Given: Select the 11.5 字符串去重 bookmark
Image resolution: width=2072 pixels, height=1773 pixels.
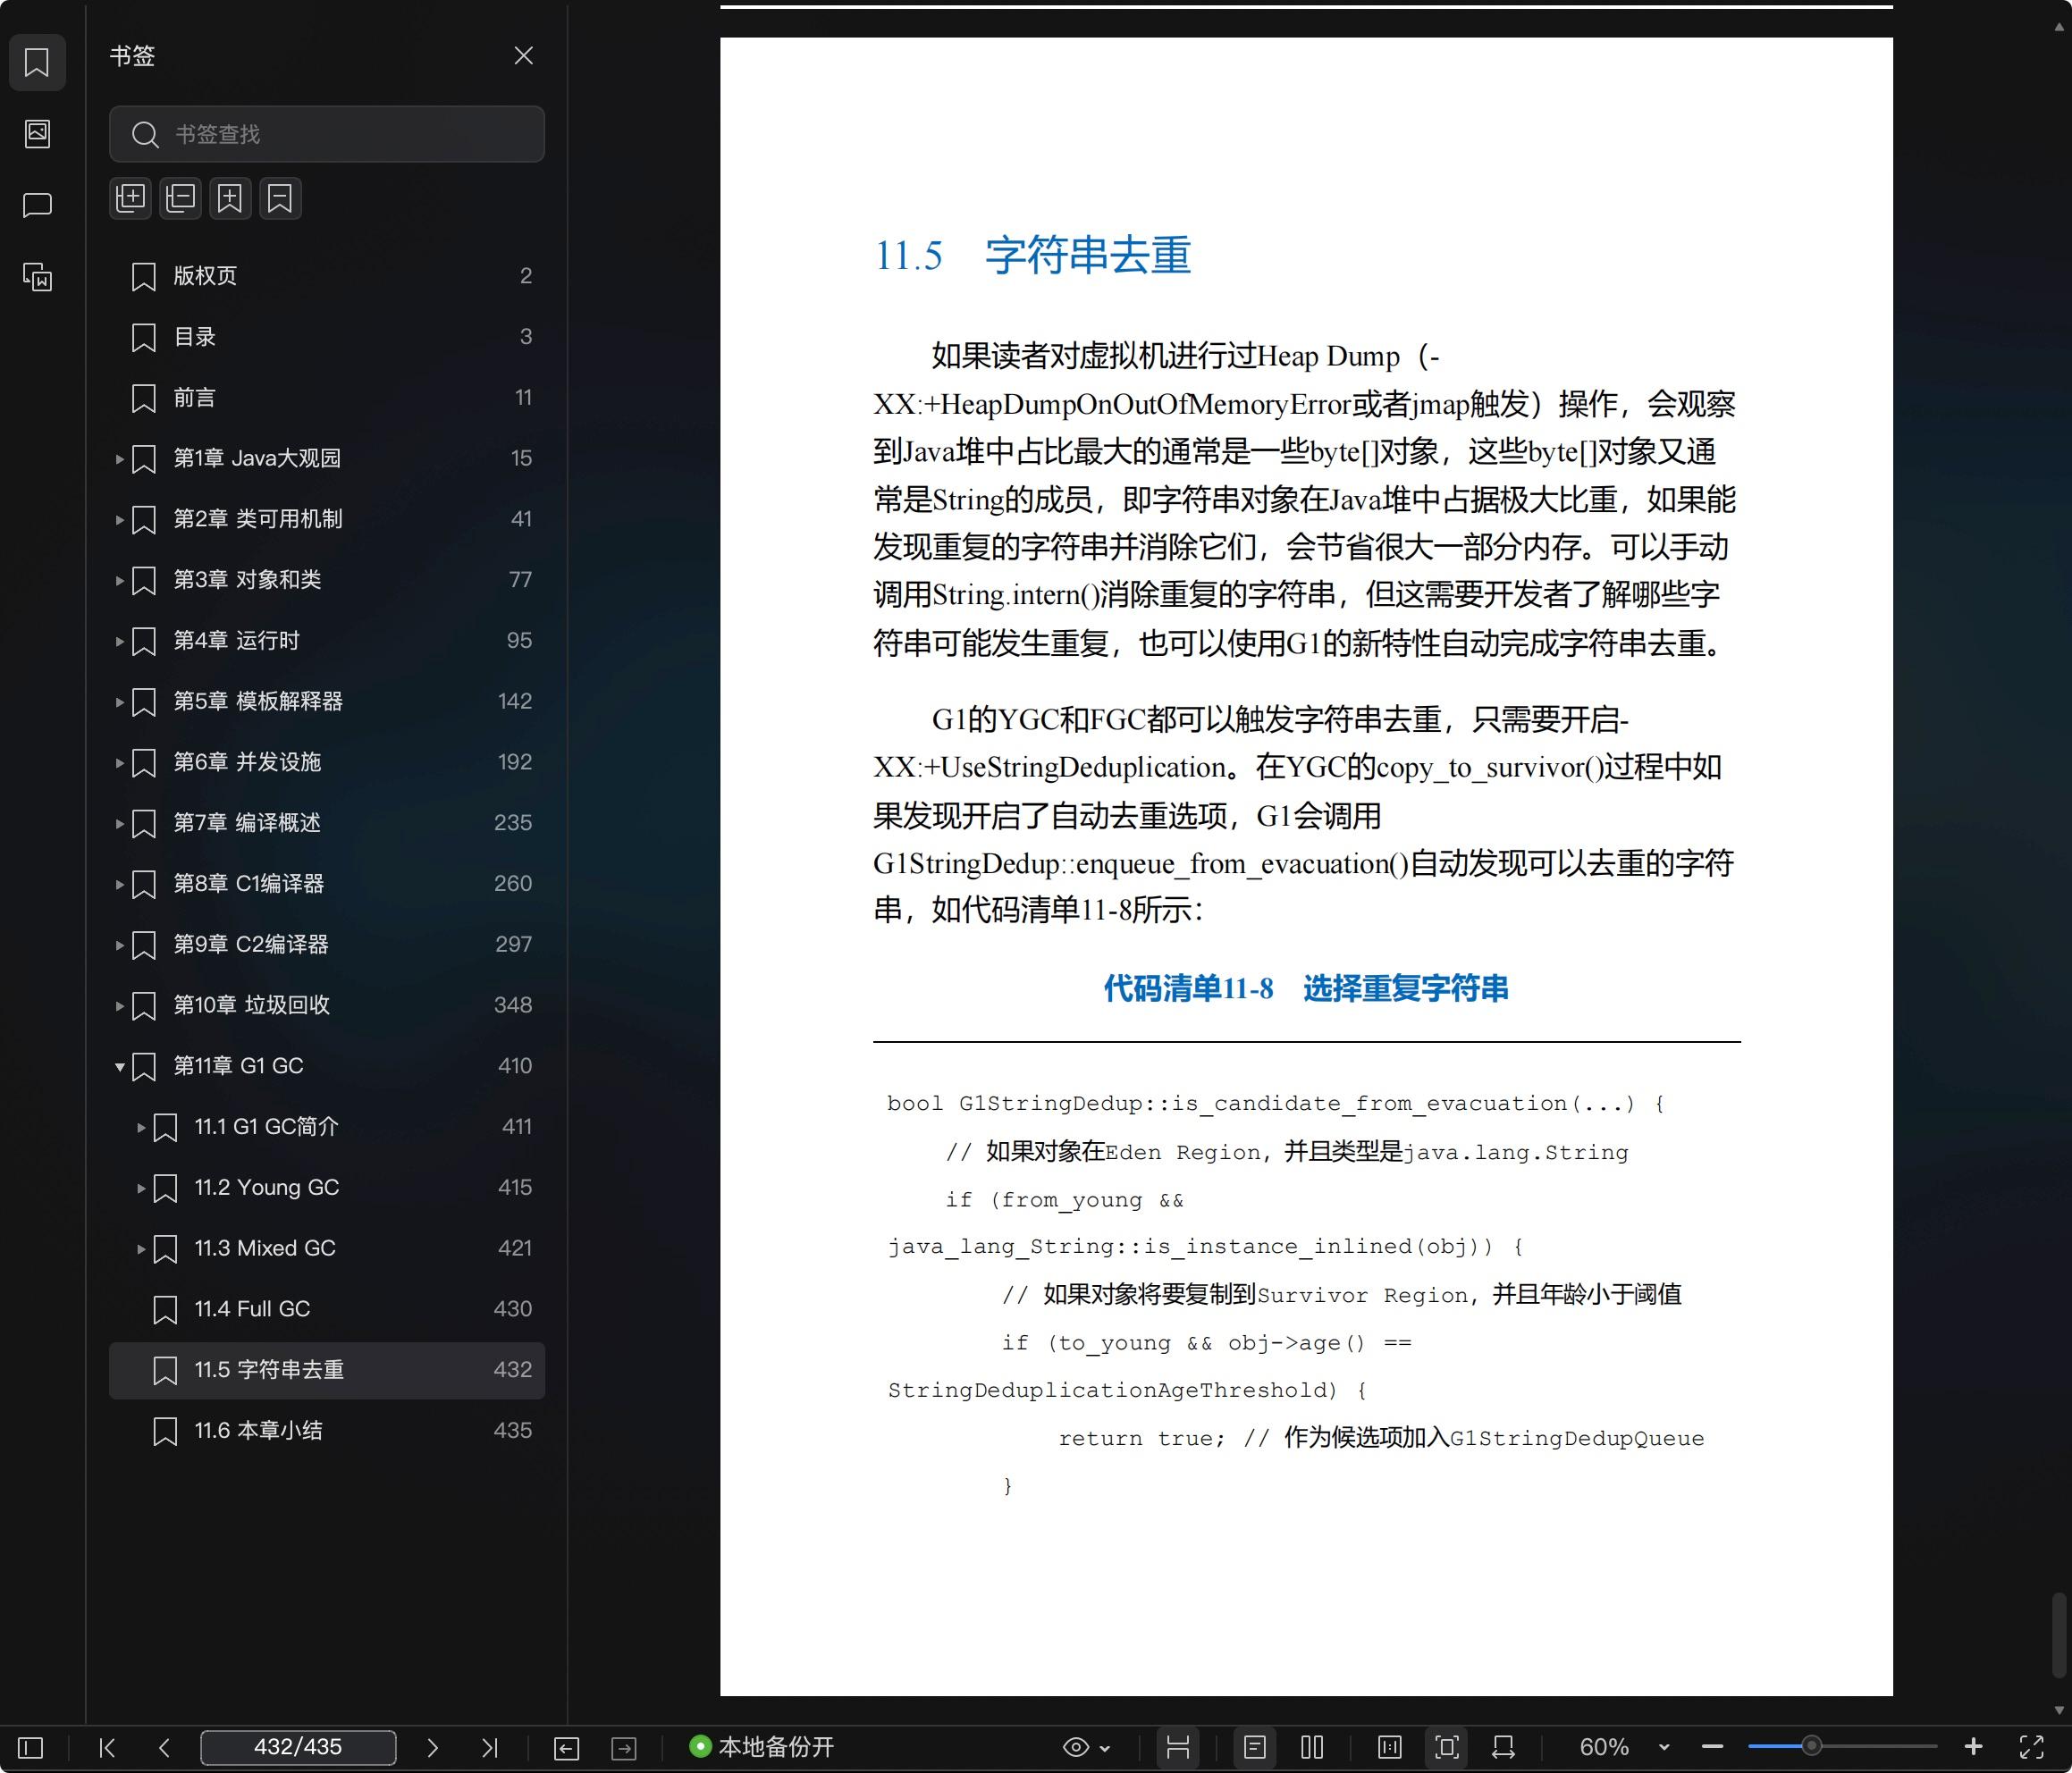Looking at the screenshot, I should (x=327, y=1370).
